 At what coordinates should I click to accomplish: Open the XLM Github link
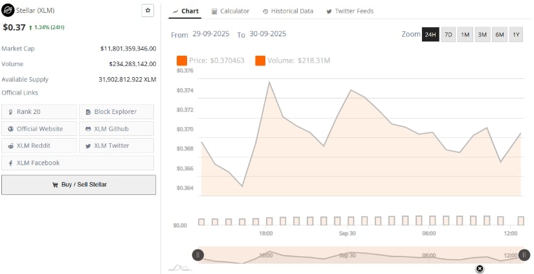[117, 129]
